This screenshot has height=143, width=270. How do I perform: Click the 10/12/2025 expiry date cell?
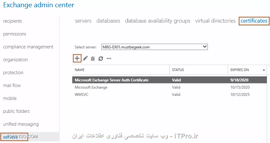click(x=240, y=94)
